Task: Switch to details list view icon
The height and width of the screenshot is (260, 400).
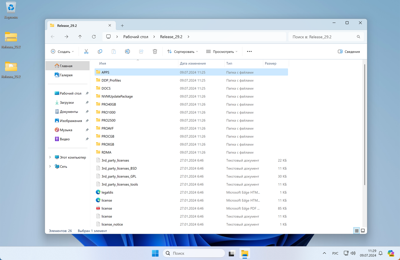Action: (x=357, y=231)
